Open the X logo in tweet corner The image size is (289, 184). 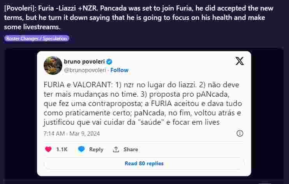pos(240,61)
